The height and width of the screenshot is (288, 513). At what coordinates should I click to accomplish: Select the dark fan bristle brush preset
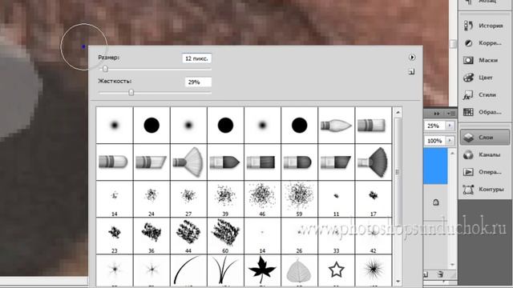[x=373, y=162]
